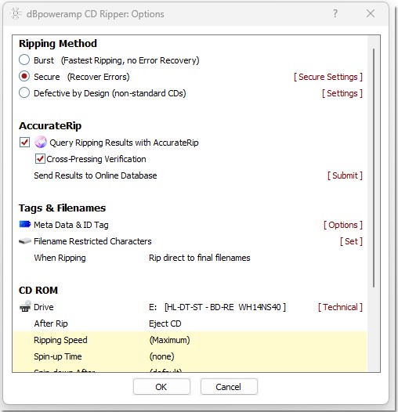
Task: Open the Ripping Speed Maximum dropdown
Action: click(169, 340)
